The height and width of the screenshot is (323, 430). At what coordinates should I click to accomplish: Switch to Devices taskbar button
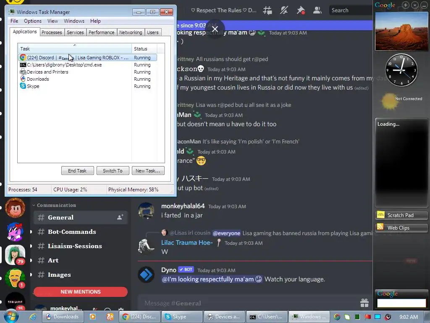point(224,317)
